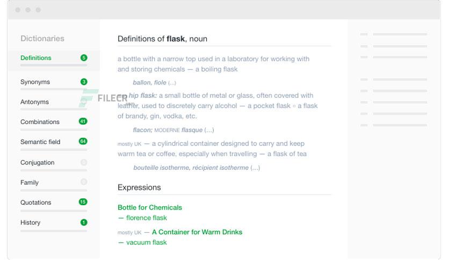Viewport: 449px width, 260px height.
Task: Click the green 1 badge beside History
Action: pyautogui.click(x=84, y=222)
